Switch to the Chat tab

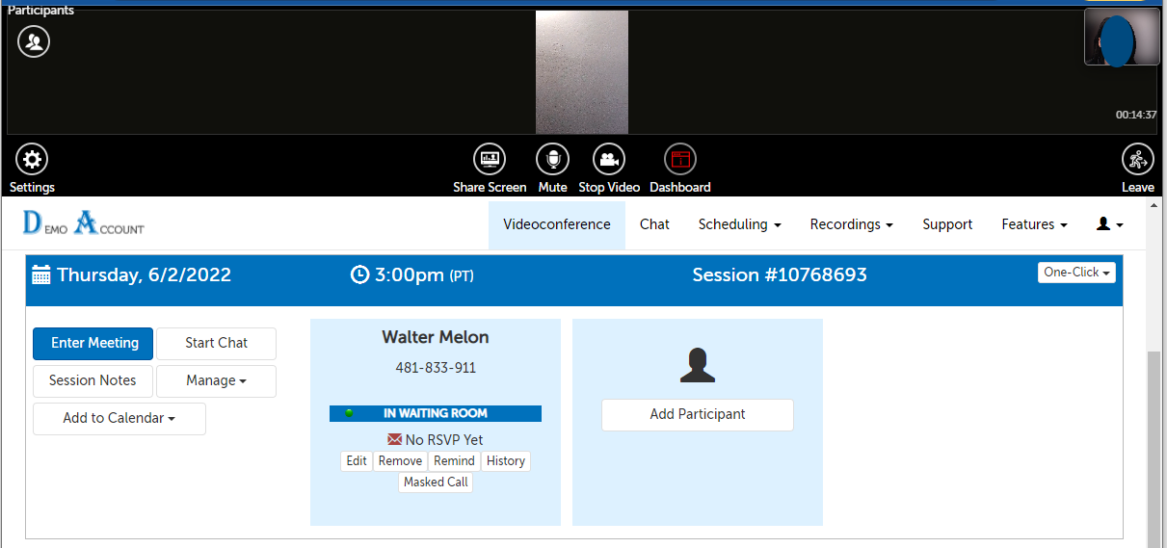[x=654, y=224]
